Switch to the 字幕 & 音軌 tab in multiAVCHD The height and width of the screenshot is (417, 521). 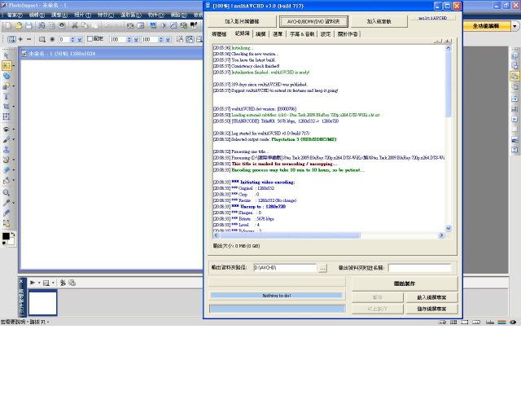(x=302, y=34)
